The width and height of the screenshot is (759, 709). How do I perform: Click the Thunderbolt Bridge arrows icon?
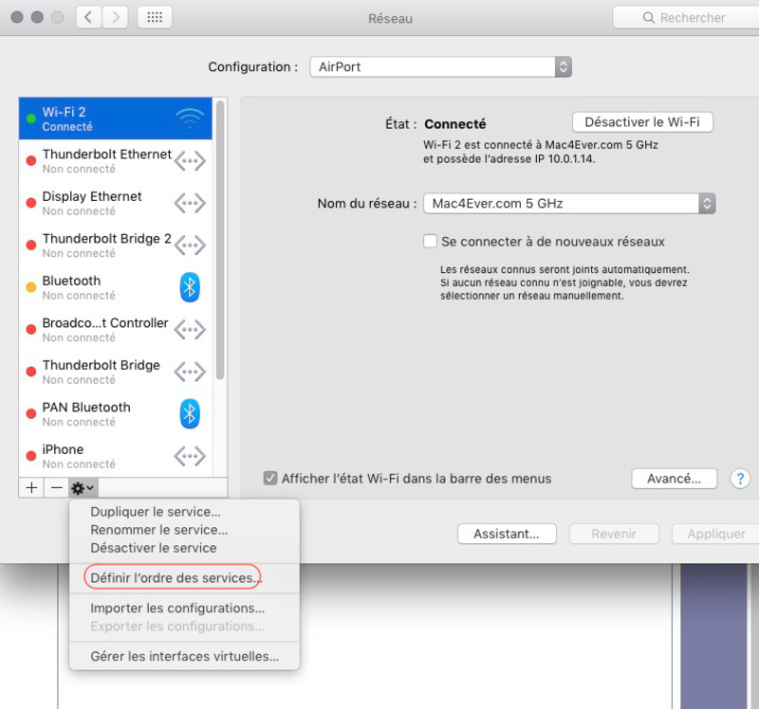tap(190, 372)
